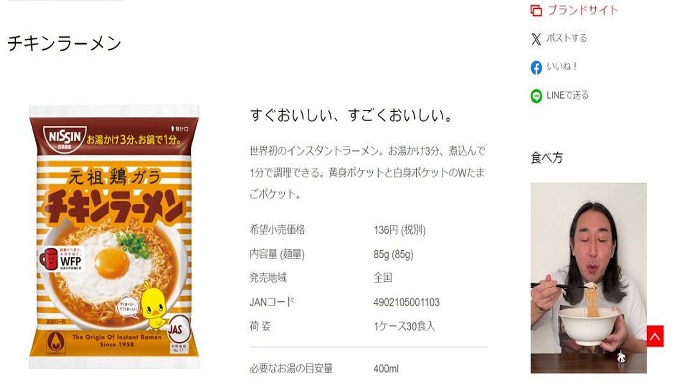Click LINEで送る share link
Screen dimensions: 688x387
click(567, 95)
